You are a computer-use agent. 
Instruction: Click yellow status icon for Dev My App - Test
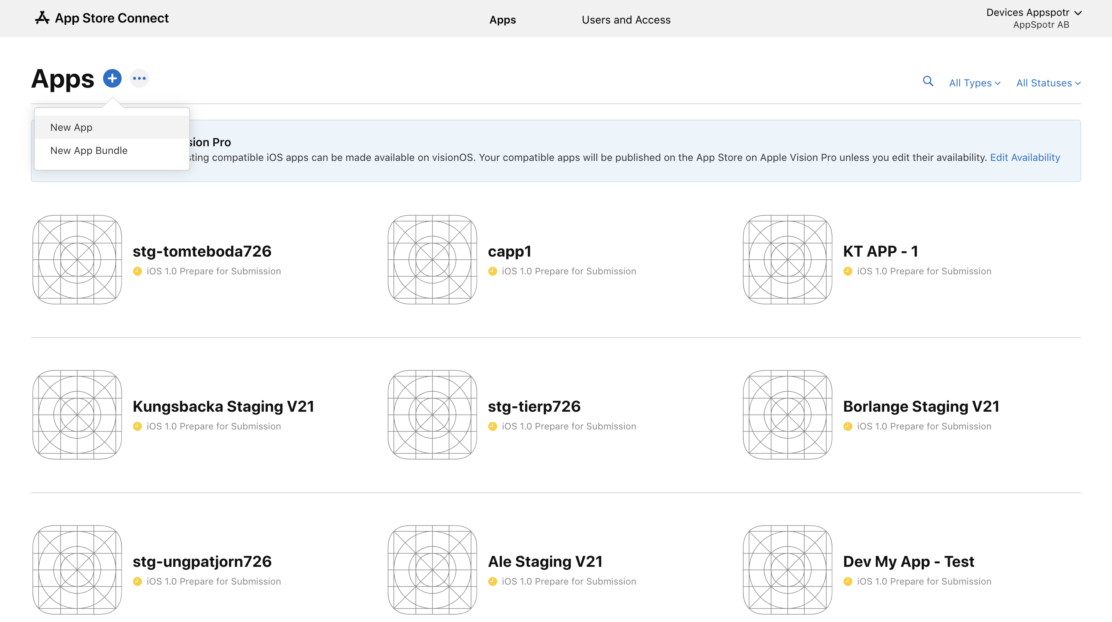coord(848,581)
